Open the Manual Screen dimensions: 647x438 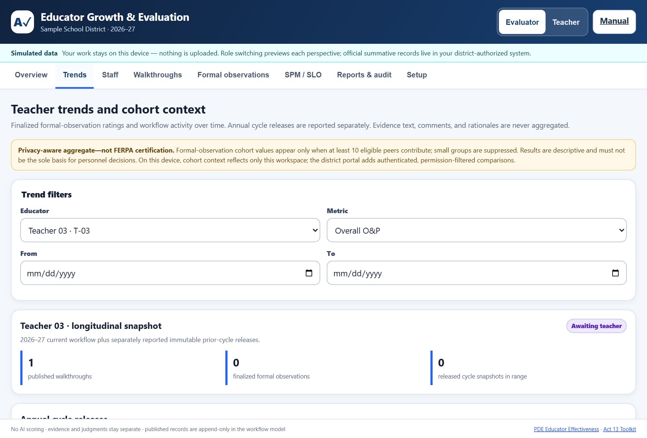coord(614,22)
